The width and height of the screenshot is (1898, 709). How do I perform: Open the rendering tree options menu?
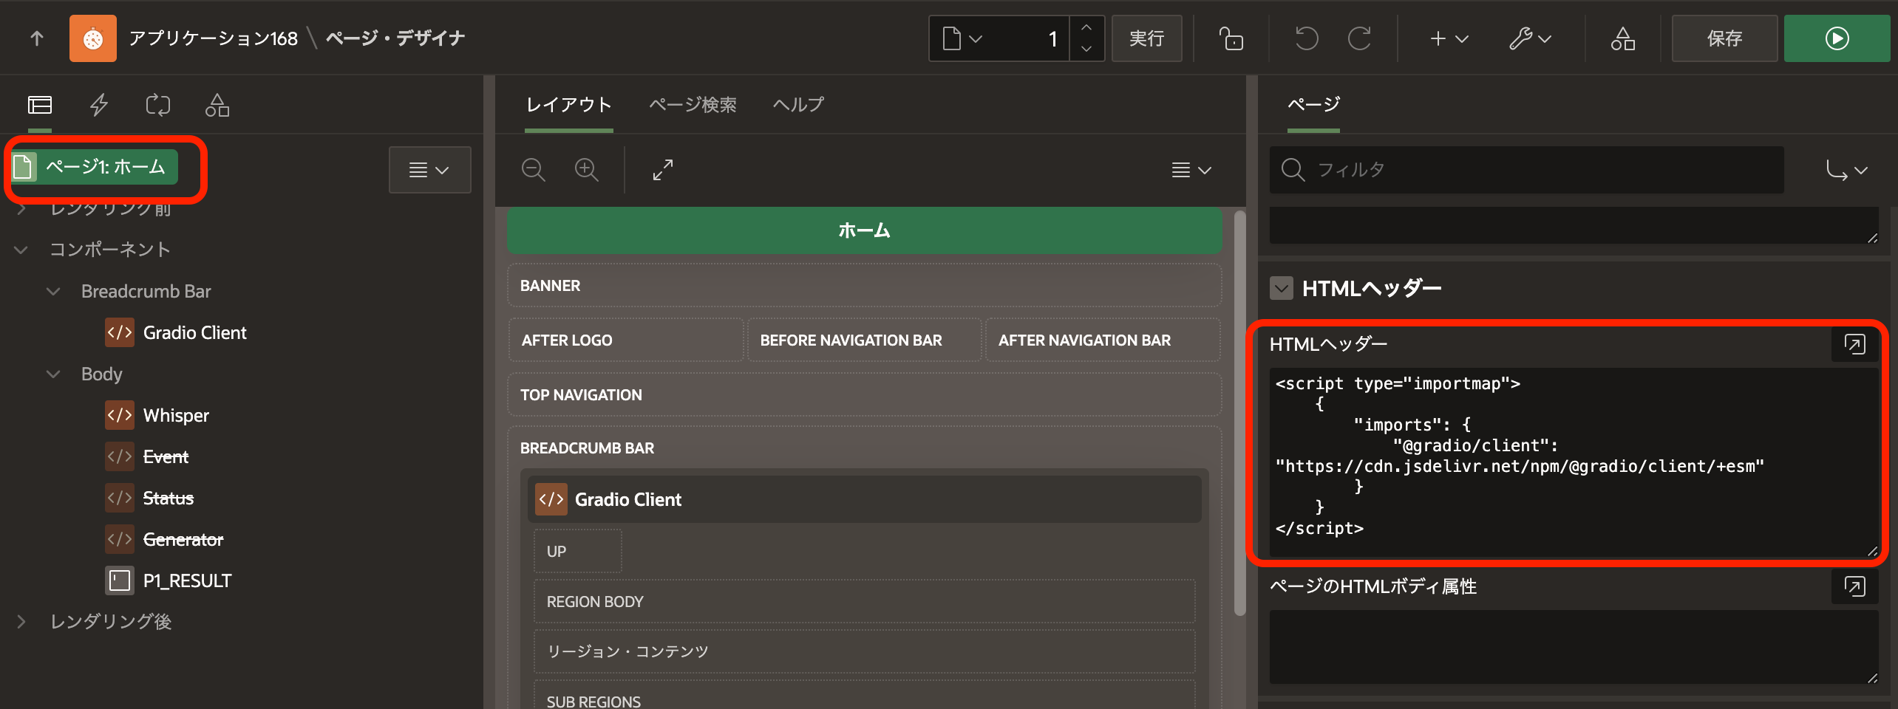tap(429, 170)
